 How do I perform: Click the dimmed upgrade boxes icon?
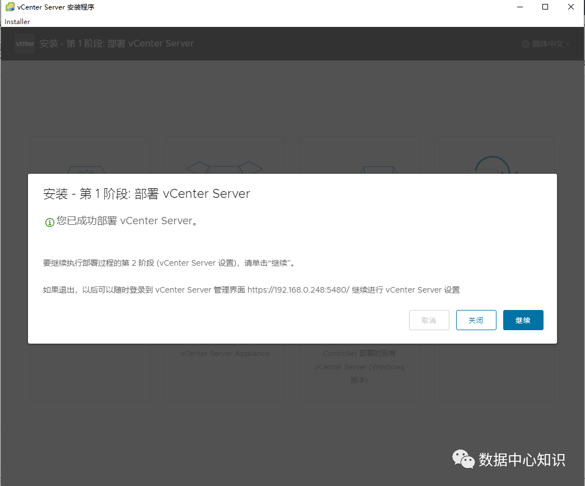(x=224, y=167)
